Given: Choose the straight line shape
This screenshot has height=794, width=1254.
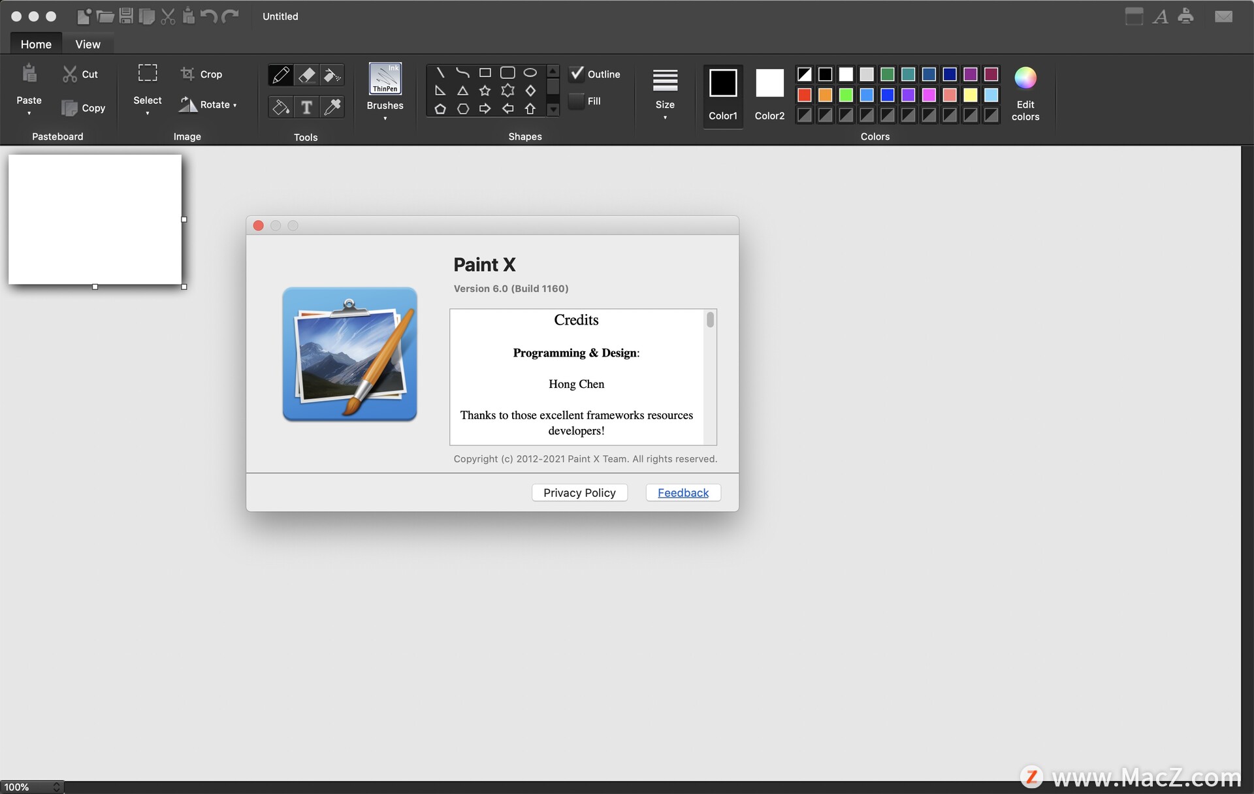Looking at the screenshot, I should [x=440, y=72].
